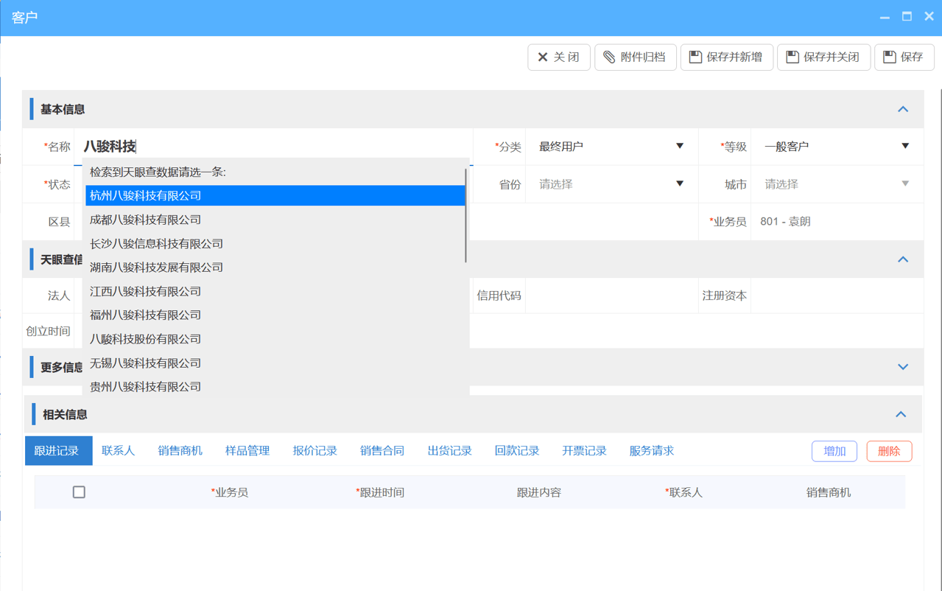Minimize the 客户 window
Image resolution: width=942 pixels, height=591 pixels.
[885, 16]
